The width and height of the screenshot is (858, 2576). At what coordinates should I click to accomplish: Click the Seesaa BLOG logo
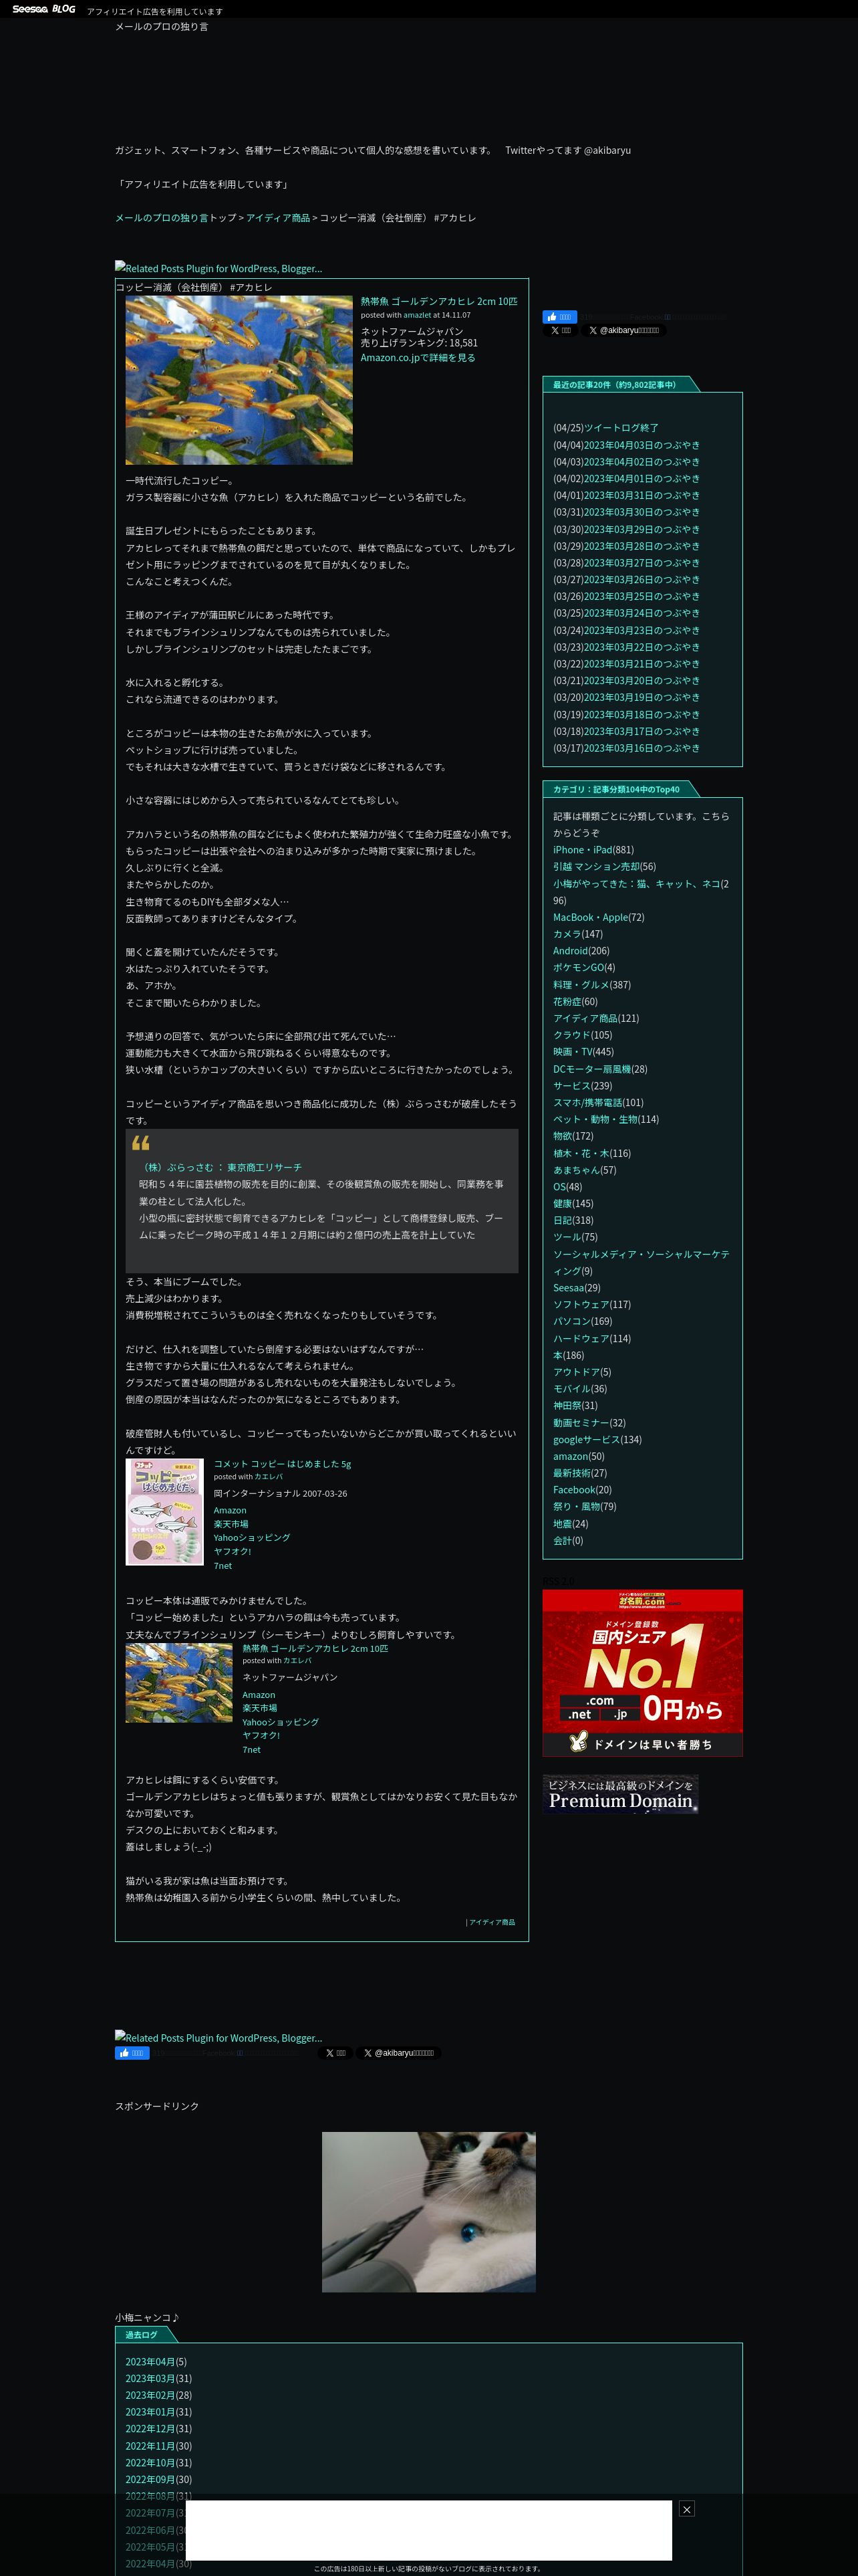[x=44, y=9]
